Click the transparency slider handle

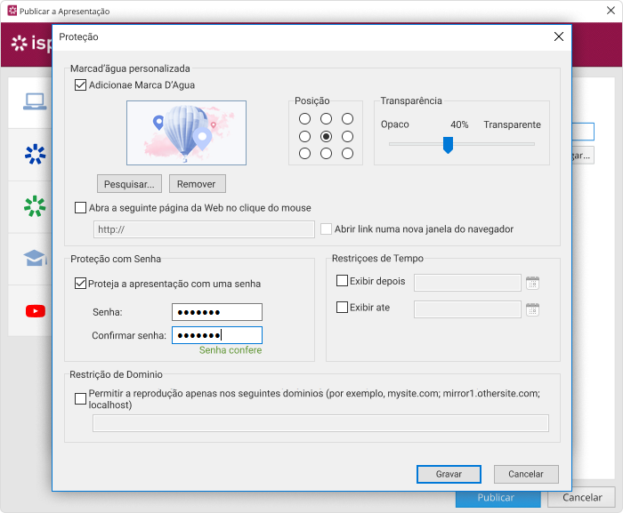(x=449, y=144)
